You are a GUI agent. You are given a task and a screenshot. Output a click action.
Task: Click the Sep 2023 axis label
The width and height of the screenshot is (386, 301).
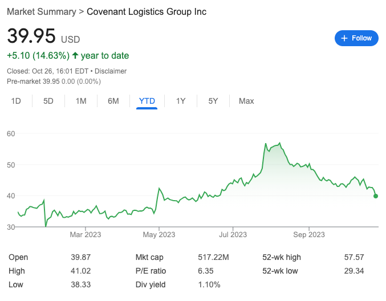click(x=308, y=234)
